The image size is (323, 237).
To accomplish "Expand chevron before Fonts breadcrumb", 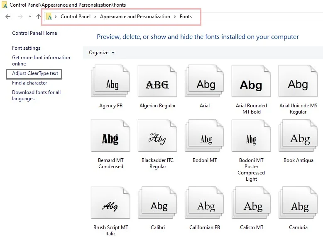I will (175, 17).
